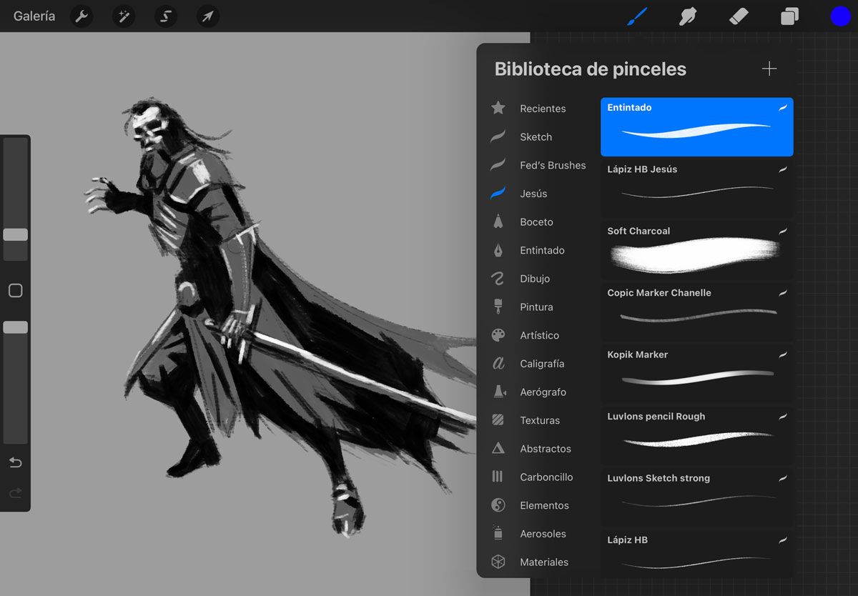Viewport: 858px width, 596px height.
Task: Open the Caligrafía brush set
Action: 542,364
